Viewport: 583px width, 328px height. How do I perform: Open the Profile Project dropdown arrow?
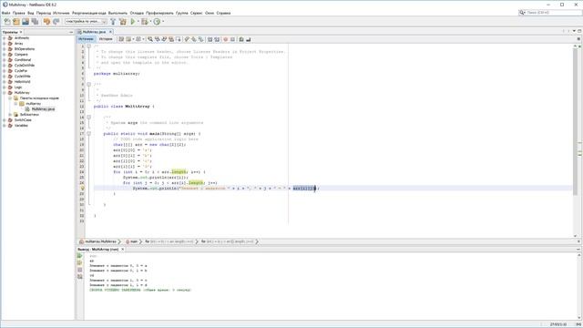coord(163,22)
